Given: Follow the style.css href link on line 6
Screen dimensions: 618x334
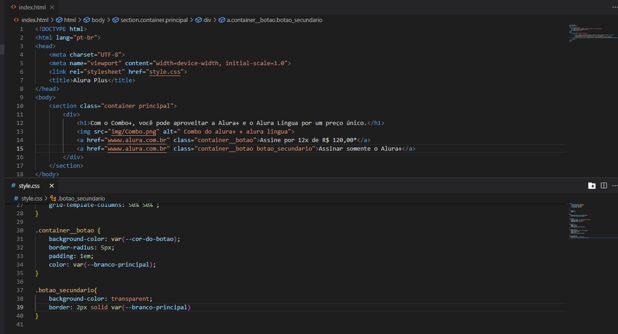Looking at the screenshot, I should 165,72.
